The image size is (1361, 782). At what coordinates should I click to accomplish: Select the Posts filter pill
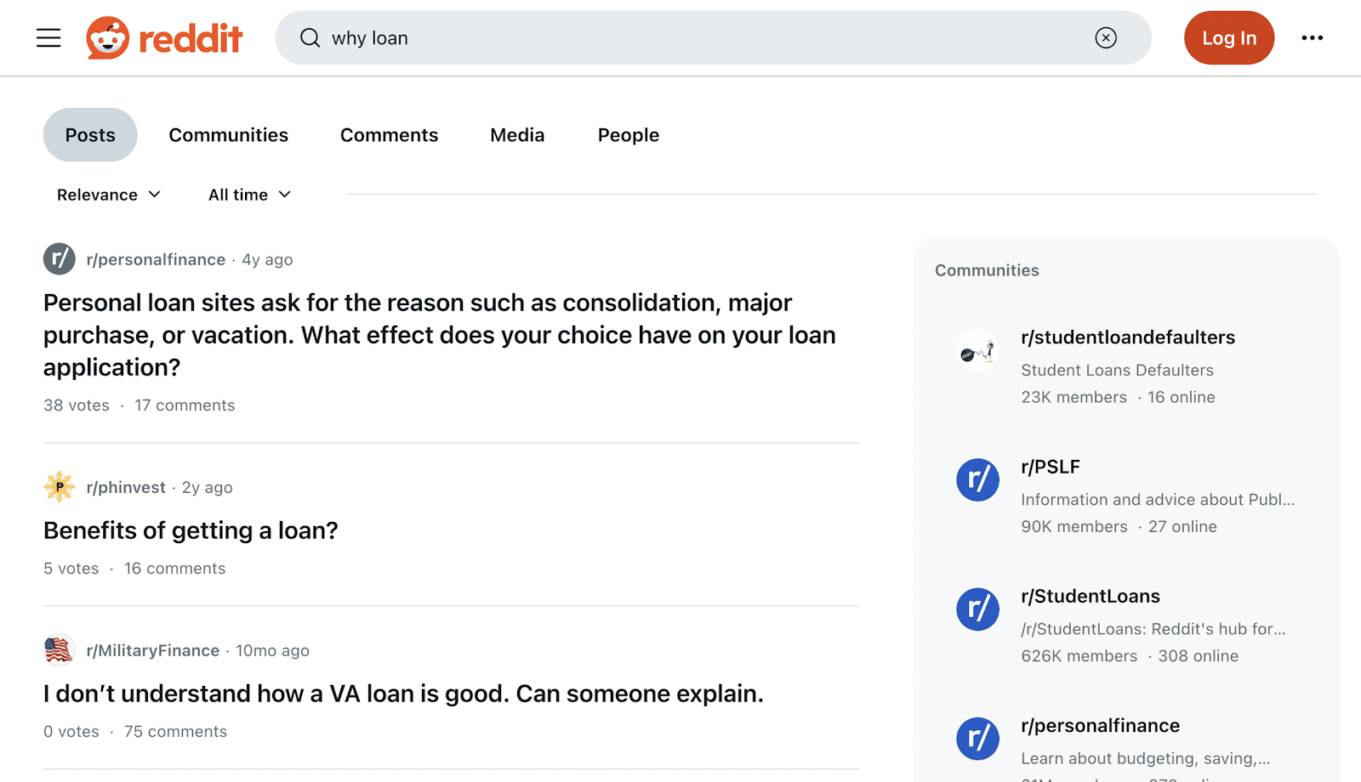click(89, 134)
